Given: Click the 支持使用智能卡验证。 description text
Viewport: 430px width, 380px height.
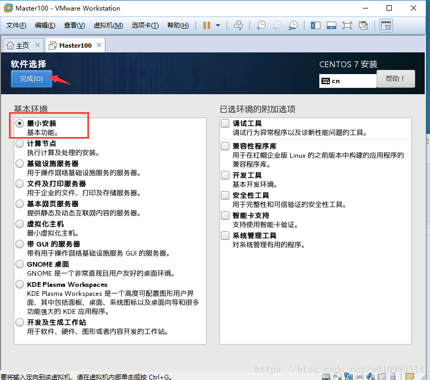Looking at the screenshot, I should point(265,224).
